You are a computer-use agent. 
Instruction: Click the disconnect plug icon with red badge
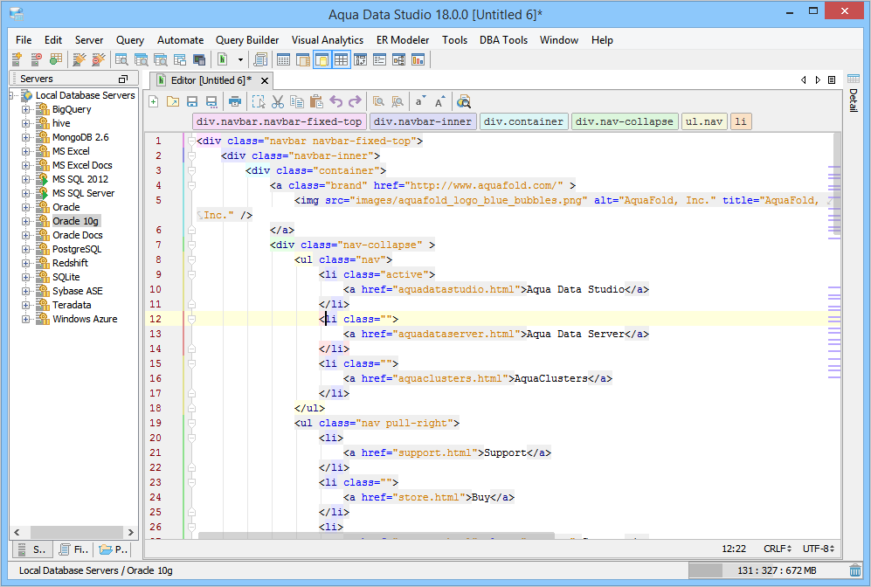[x=99, y=59]
